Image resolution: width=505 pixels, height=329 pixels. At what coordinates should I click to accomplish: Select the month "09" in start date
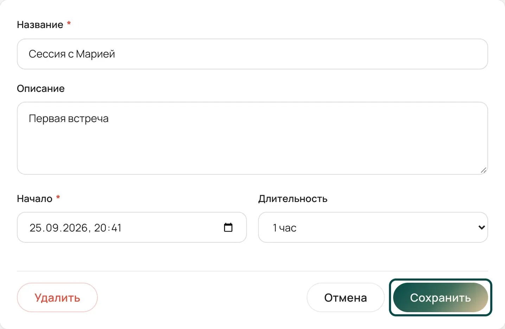pyautogui.click(x=52, y=228)
